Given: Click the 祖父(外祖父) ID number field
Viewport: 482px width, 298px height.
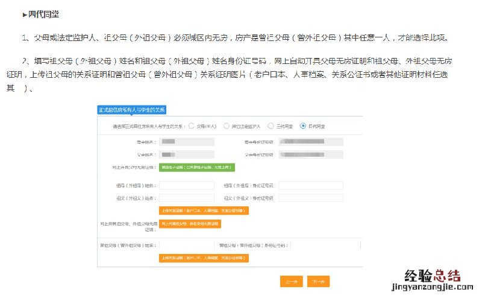Looking at the screenshot, I should pos(310,198).
